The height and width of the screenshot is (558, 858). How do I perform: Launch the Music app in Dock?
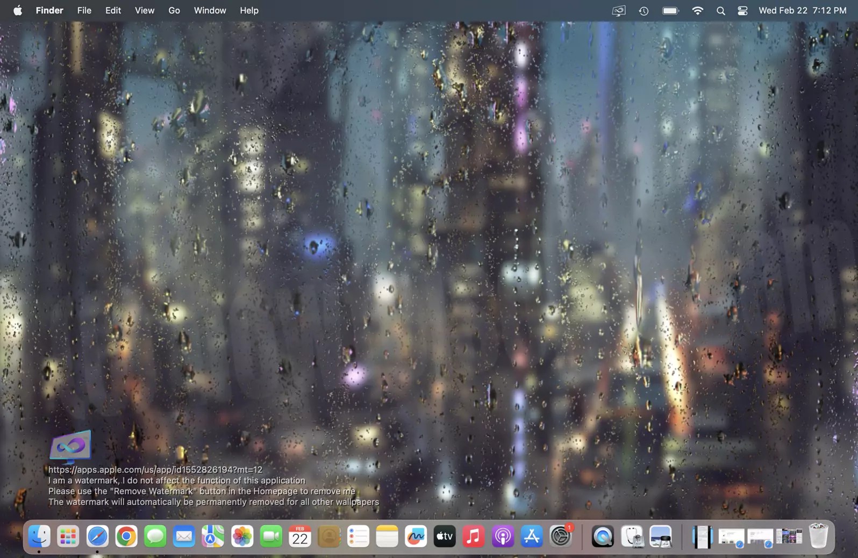tap(474, 536)
